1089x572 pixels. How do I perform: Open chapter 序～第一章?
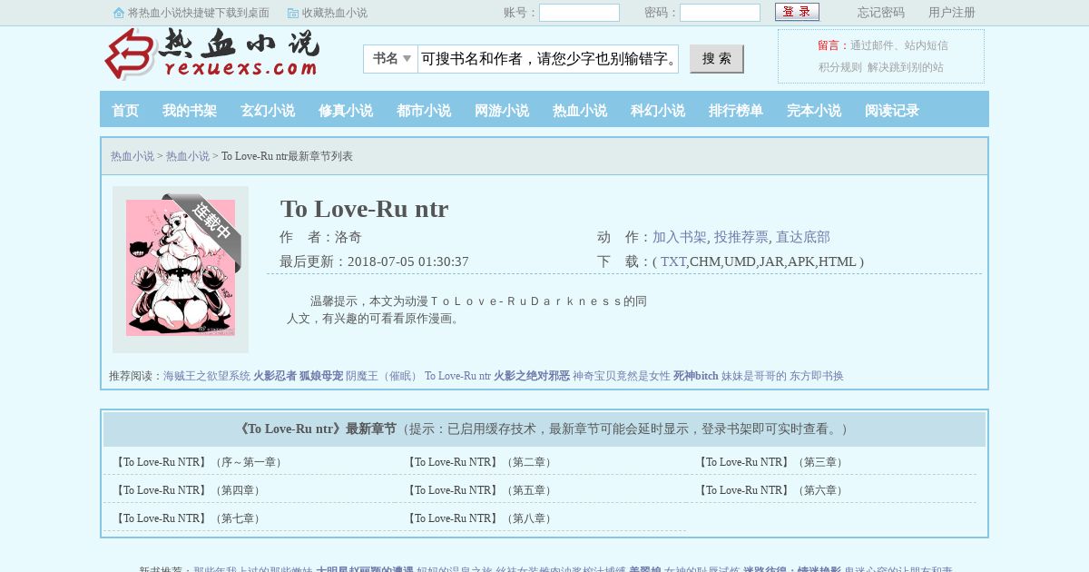200,462
